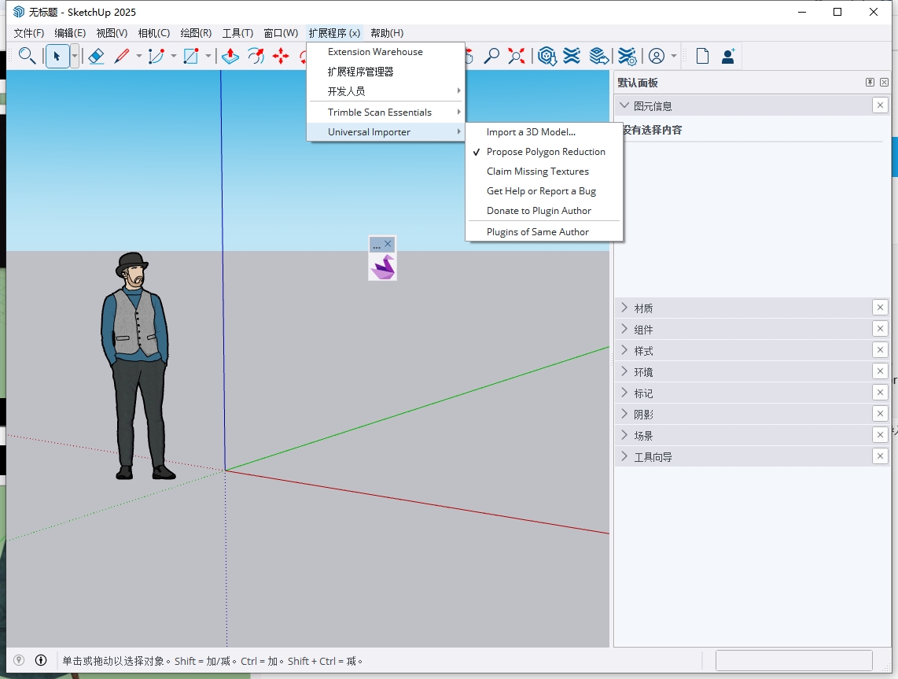This screenshot has height=679, width=898.
Task: Open the 相机(C) menu
Action: pyautogui.click(x=153, y=33)
